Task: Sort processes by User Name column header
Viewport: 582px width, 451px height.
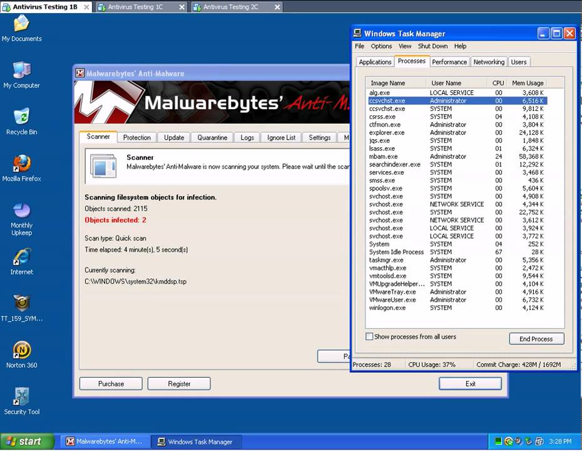Action: click(457, 83)
